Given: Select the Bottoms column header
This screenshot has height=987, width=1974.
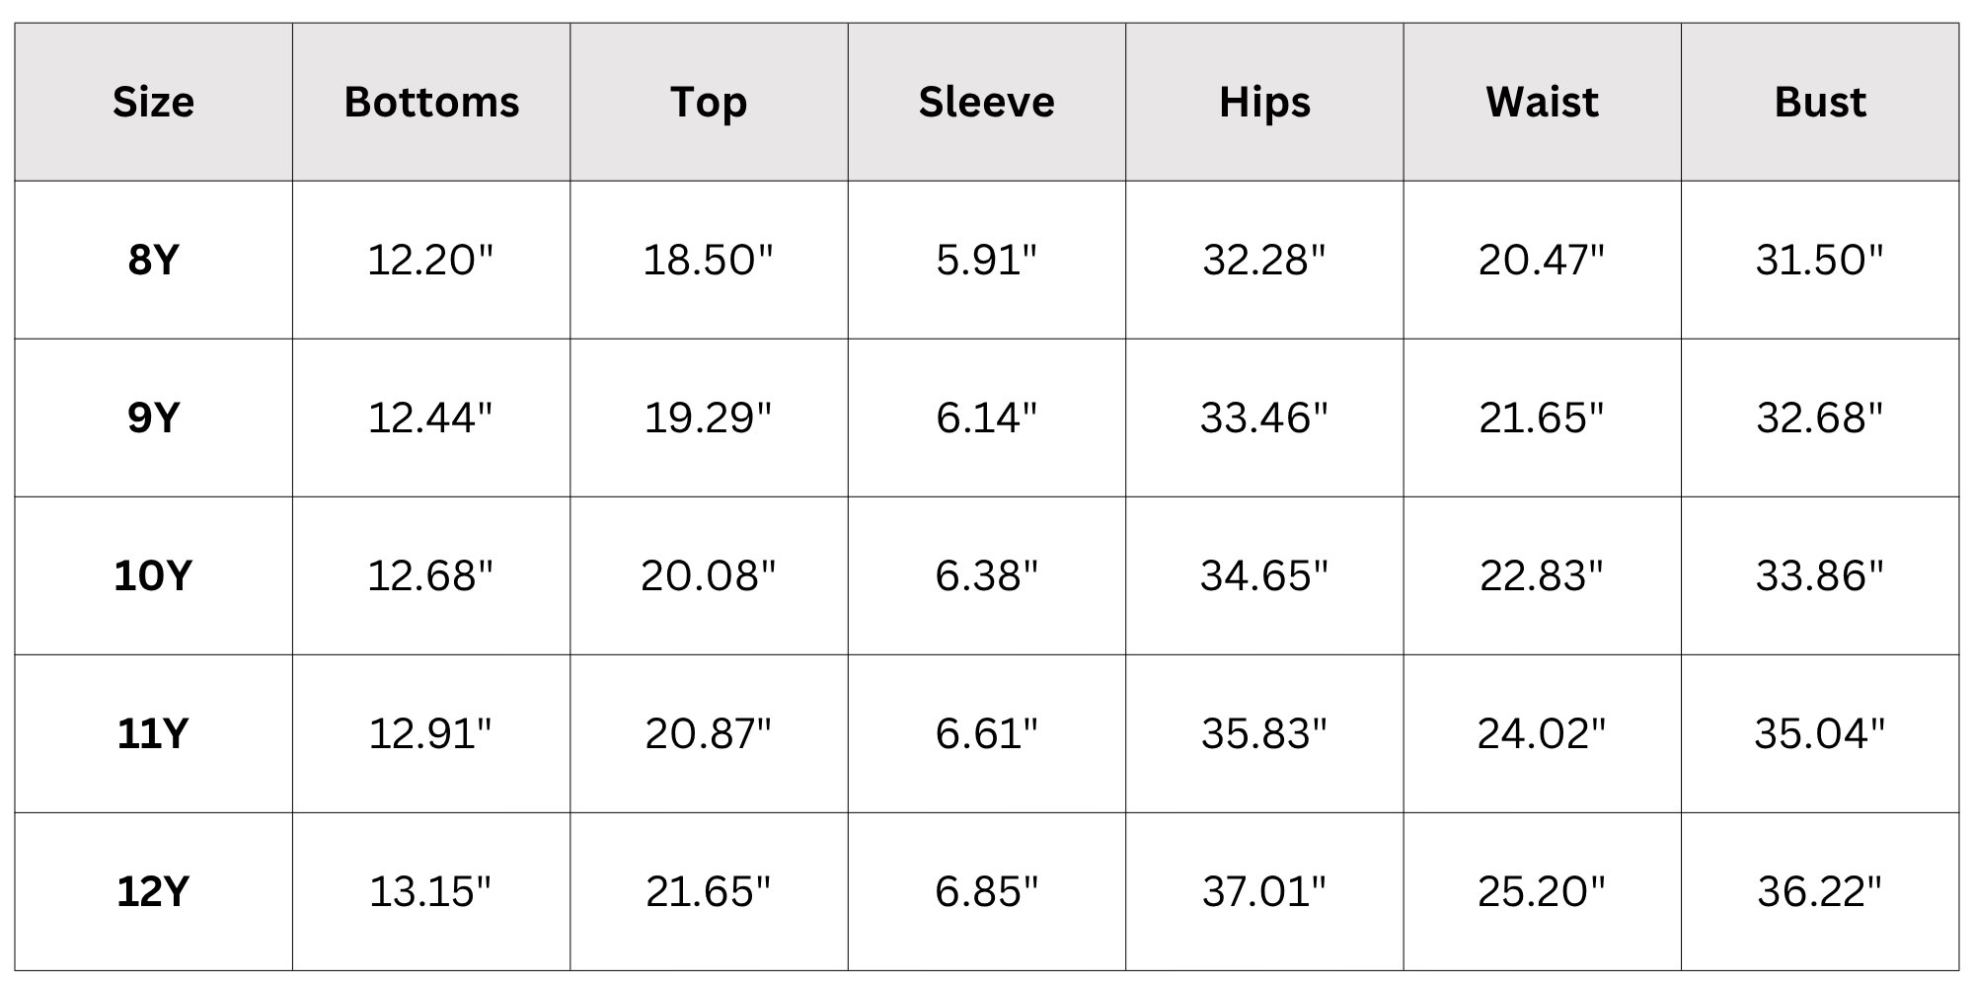Looking at the screenshot, I should tap(431, 102).
